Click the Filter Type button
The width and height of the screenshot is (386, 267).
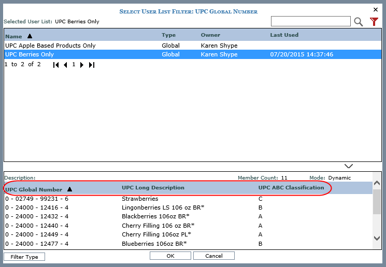click(x=24, y=257)
